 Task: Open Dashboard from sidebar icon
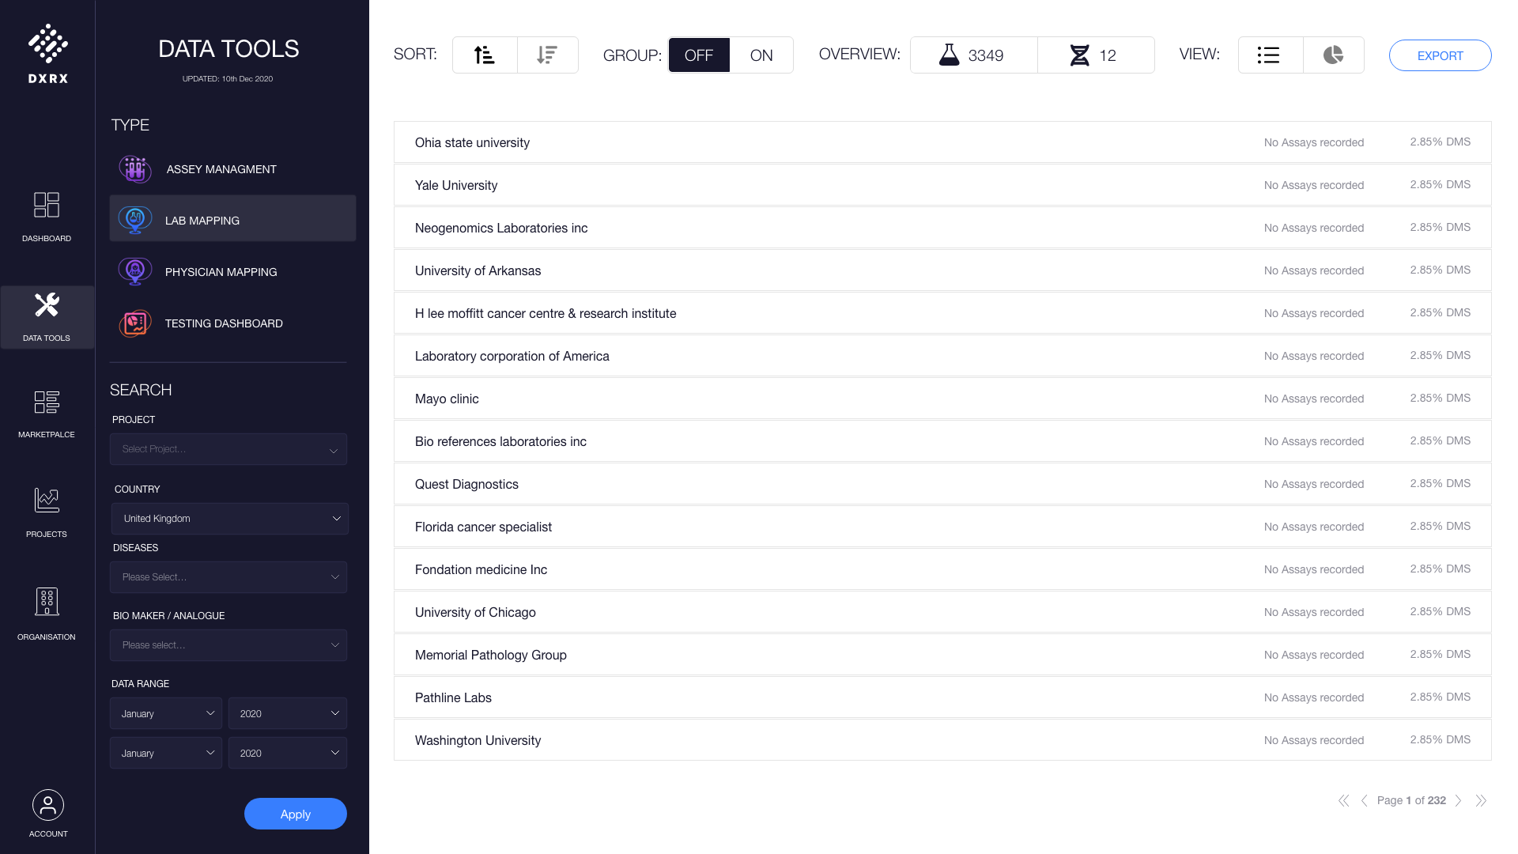pyautogui.click(x=47, y=205)
